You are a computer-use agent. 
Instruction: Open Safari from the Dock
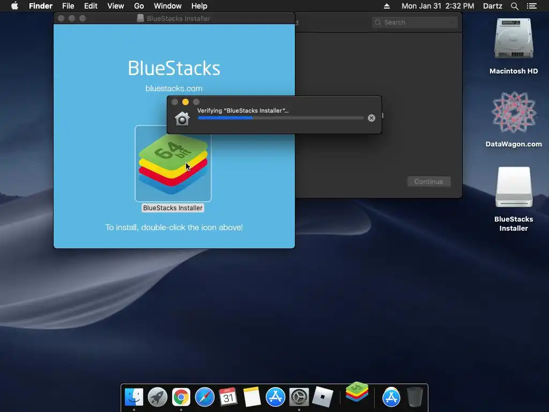205,398
